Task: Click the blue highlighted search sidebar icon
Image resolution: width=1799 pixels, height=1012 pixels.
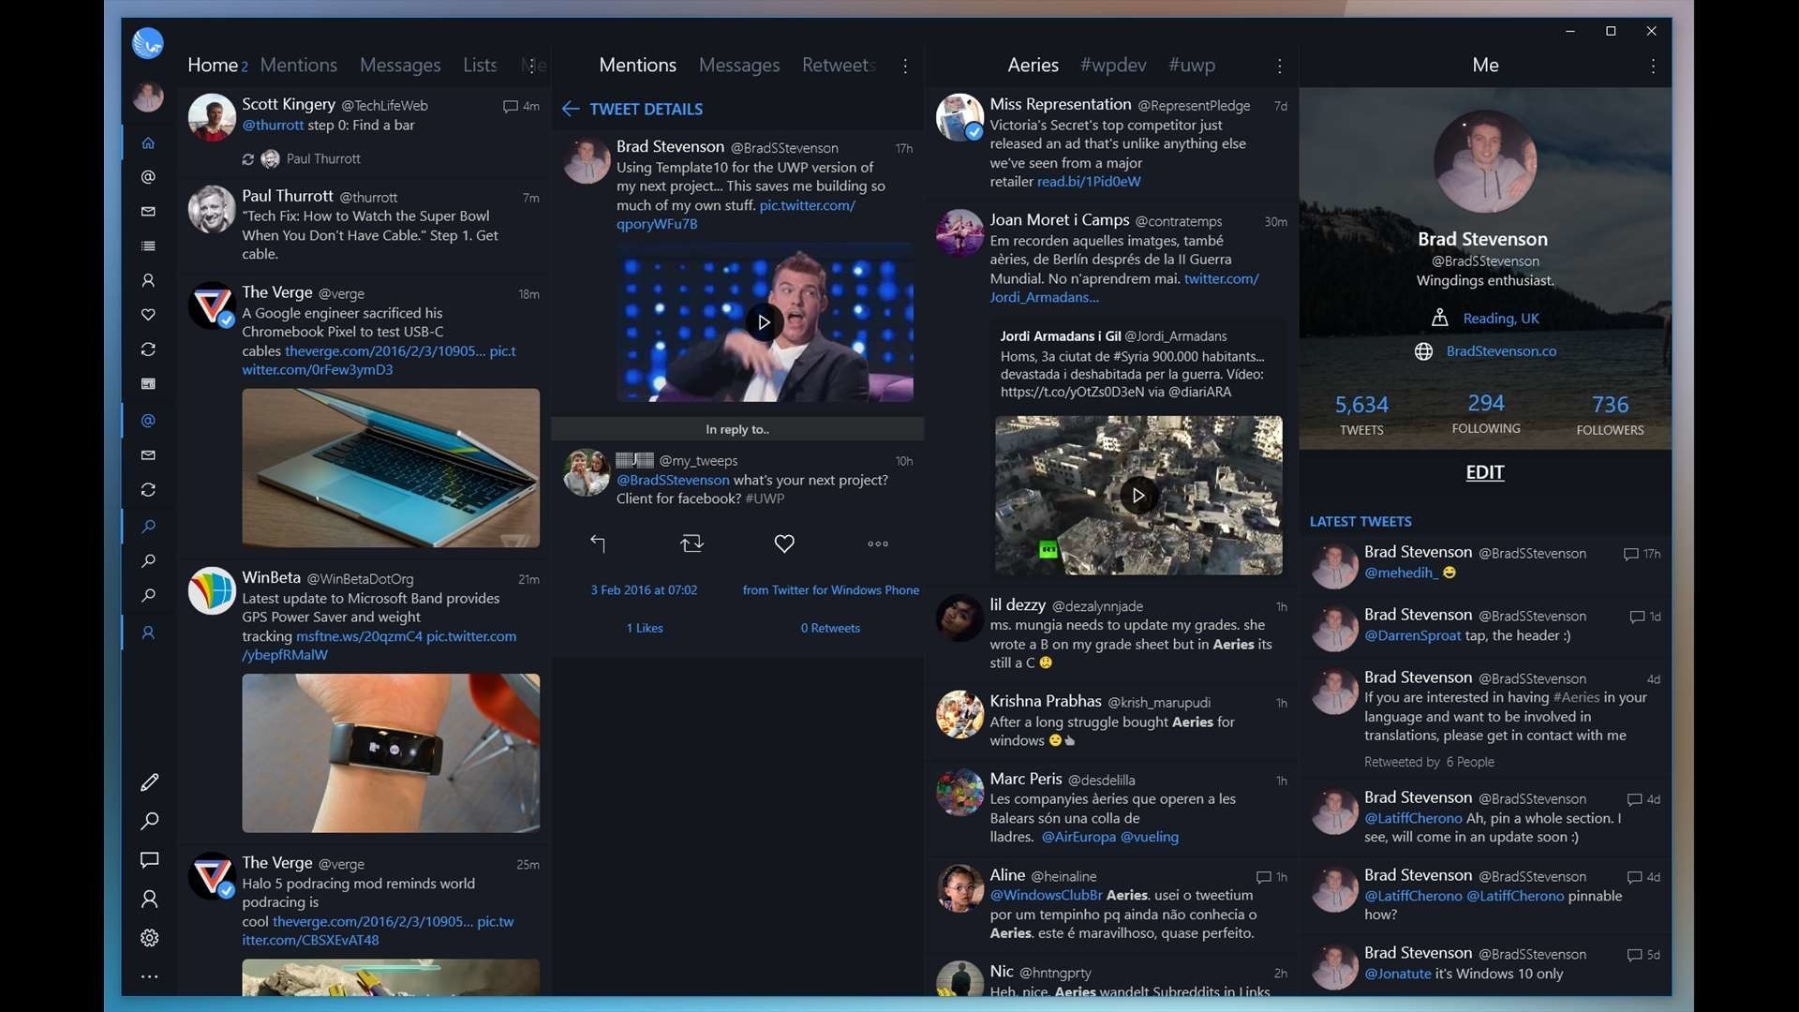Action: [x=148, y=527]
